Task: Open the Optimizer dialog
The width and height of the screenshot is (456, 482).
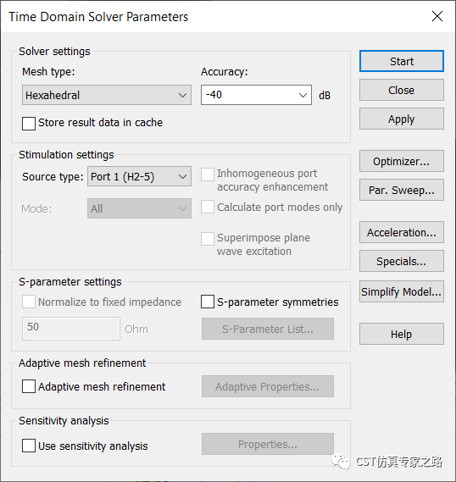Action: pos(401,161)
